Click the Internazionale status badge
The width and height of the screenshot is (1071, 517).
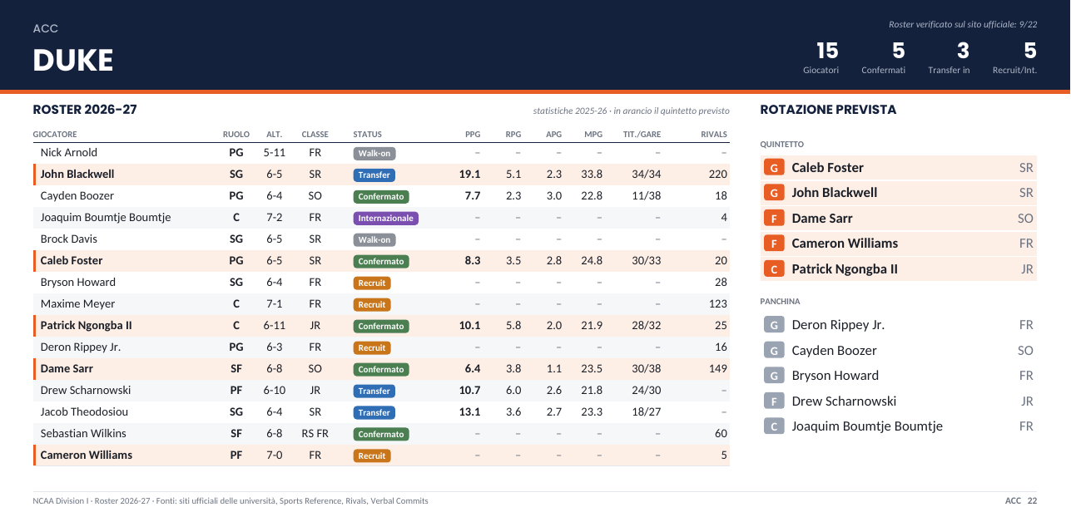point(385,219)
